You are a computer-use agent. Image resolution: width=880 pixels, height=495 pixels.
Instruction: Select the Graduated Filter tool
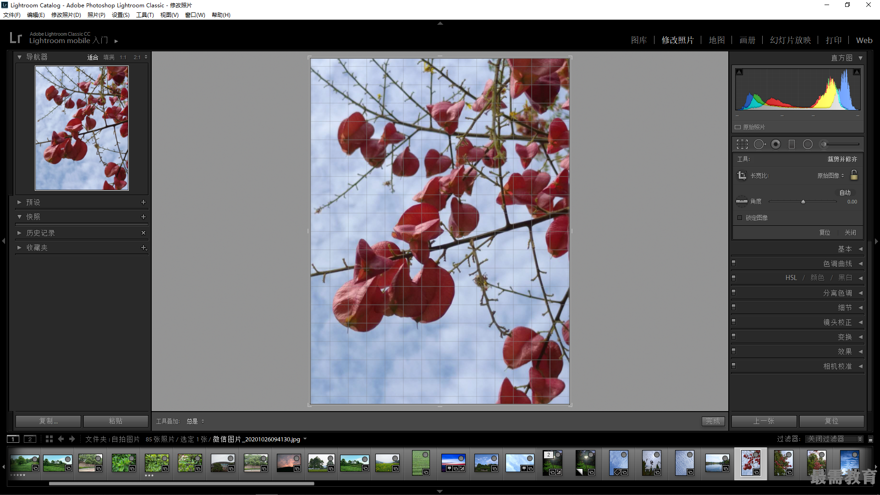[x=792, y=144]
